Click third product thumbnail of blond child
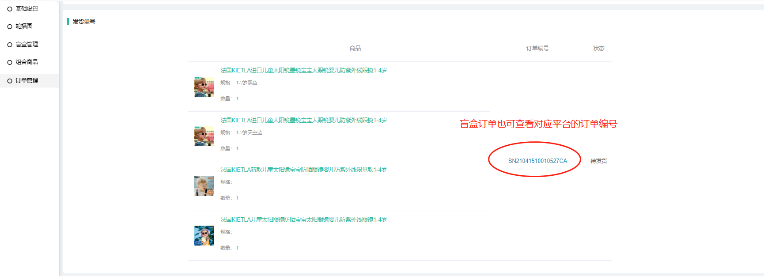 tap(204, 186)
